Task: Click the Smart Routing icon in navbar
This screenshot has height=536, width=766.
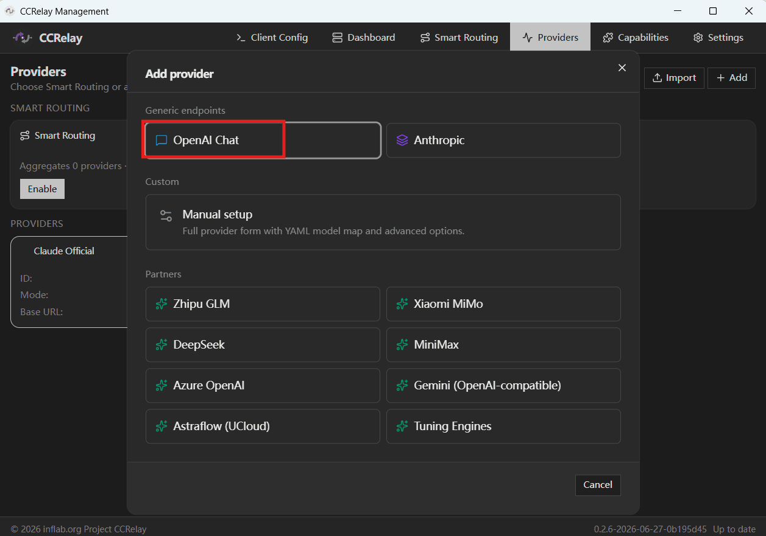Action: [x=425, y=38]
